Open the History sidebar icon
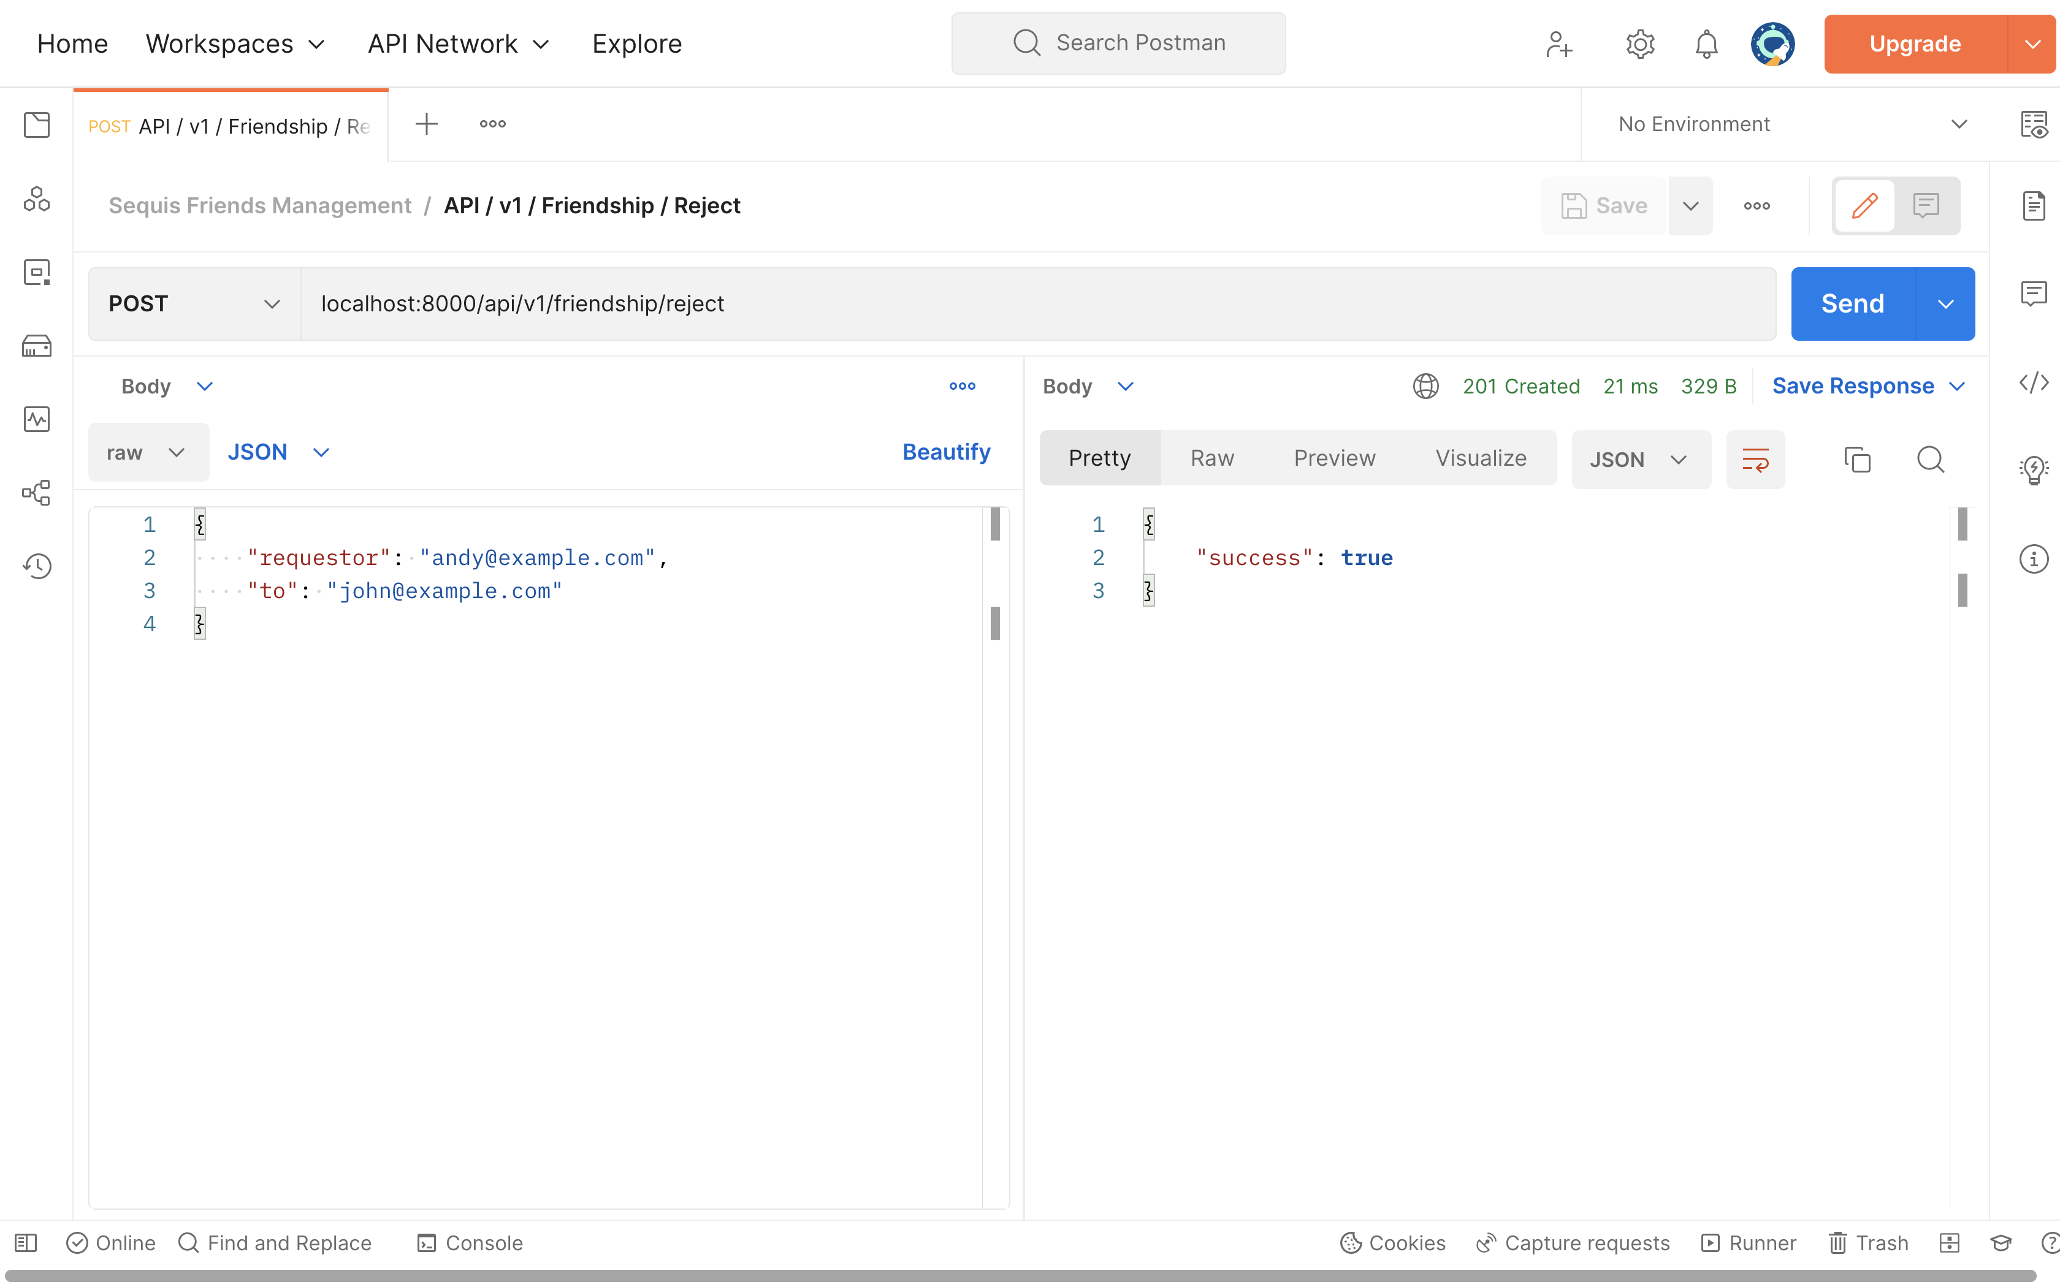Screen dimensions: 2060x1287 click(37, 566)
